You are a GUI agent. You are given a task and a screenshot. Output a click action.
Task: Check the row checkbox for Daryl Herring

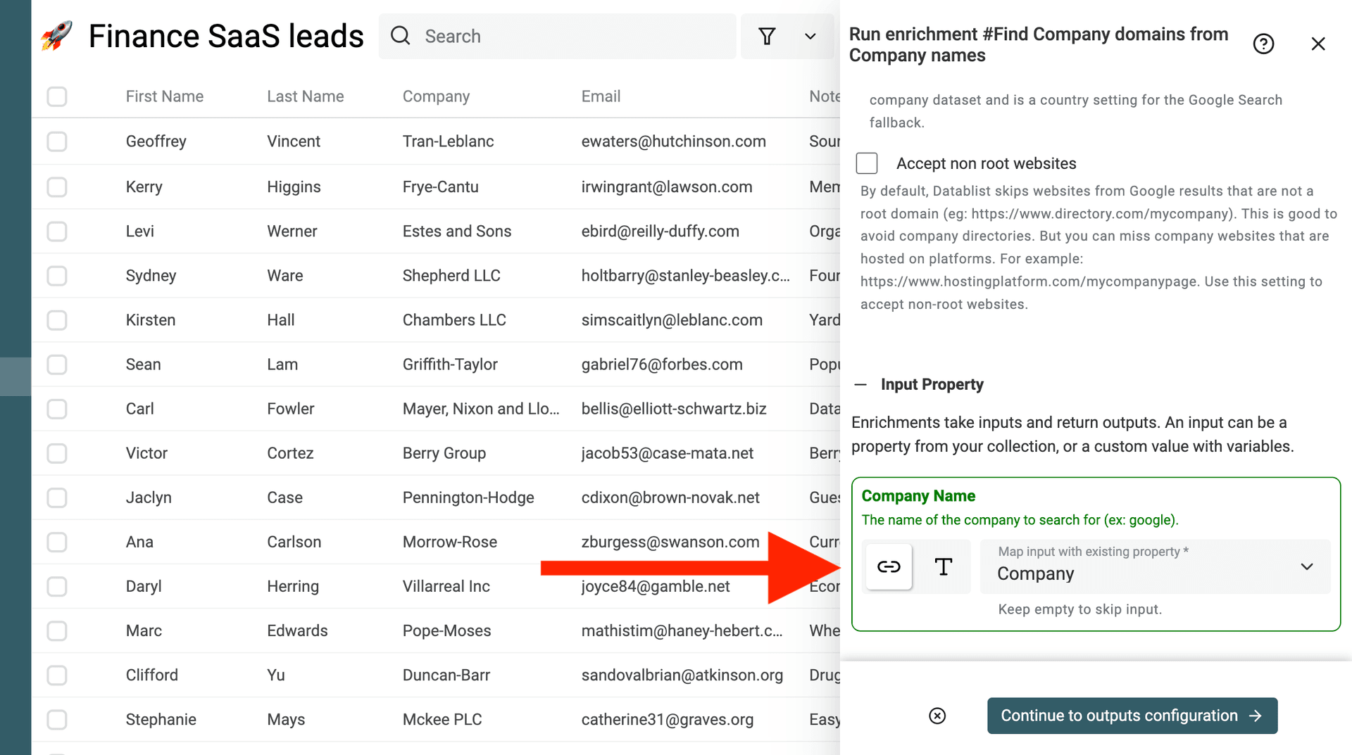pyautogui.click(x=56, y=586)
